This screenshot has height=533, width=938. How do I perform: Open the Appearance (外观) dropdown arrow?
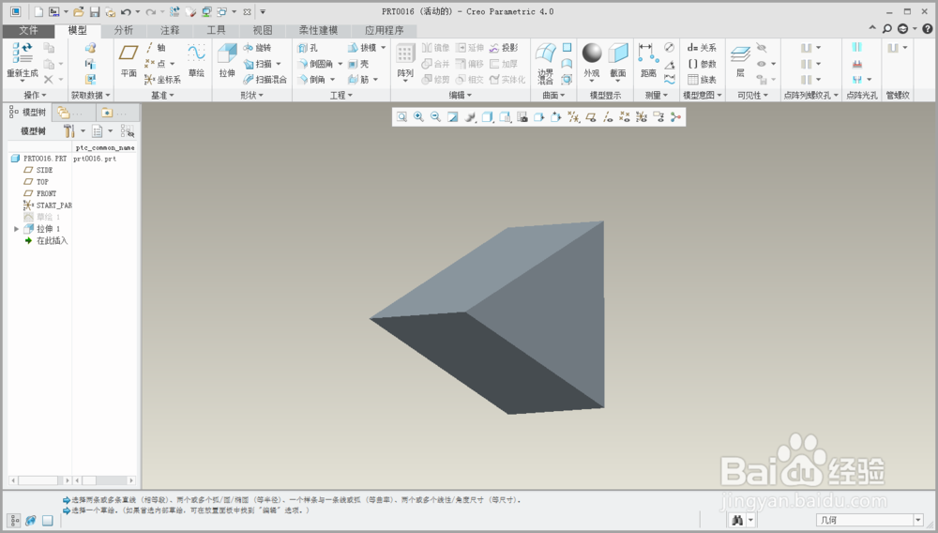[x=592, y=82]
